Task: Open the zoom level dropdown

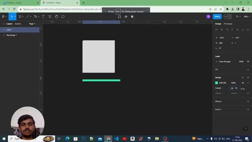Action: (x=247, y=17)
